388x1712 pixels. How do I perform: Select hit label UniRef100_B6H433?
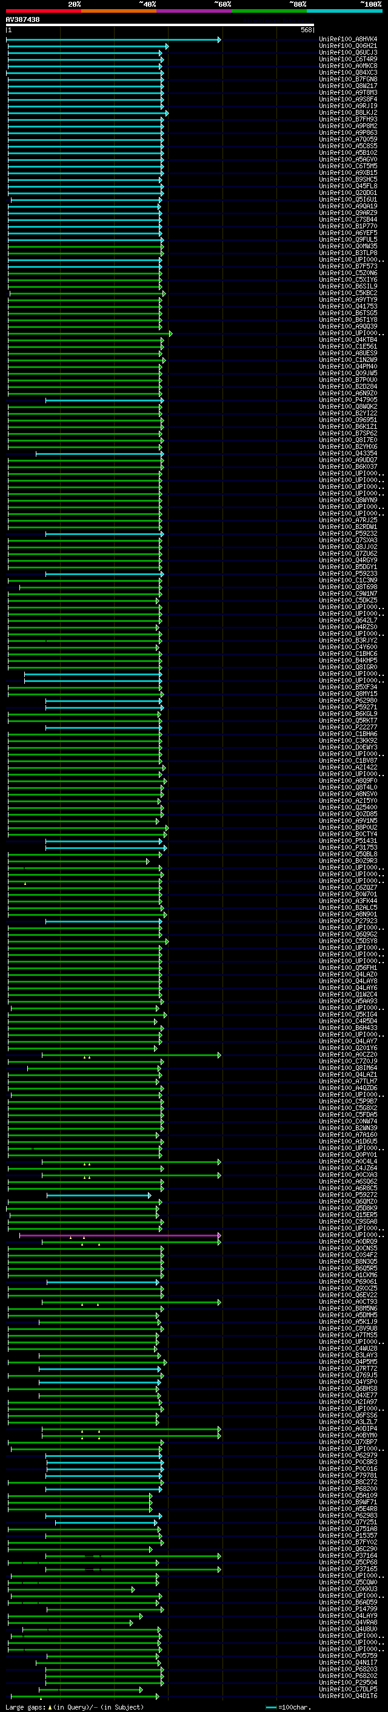[348, 1028]
